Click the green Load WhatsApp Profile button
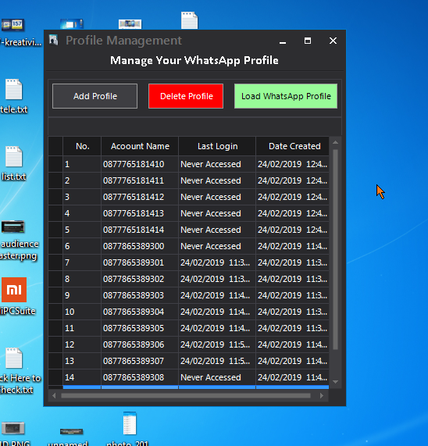 pos(286,96)
